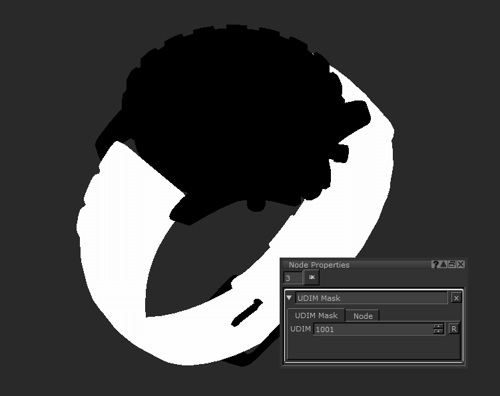Close the Node Properties panel

click(x=461, y=265)
